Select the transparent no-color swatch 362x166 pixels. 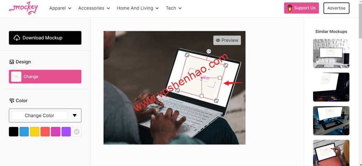[77, 132]
